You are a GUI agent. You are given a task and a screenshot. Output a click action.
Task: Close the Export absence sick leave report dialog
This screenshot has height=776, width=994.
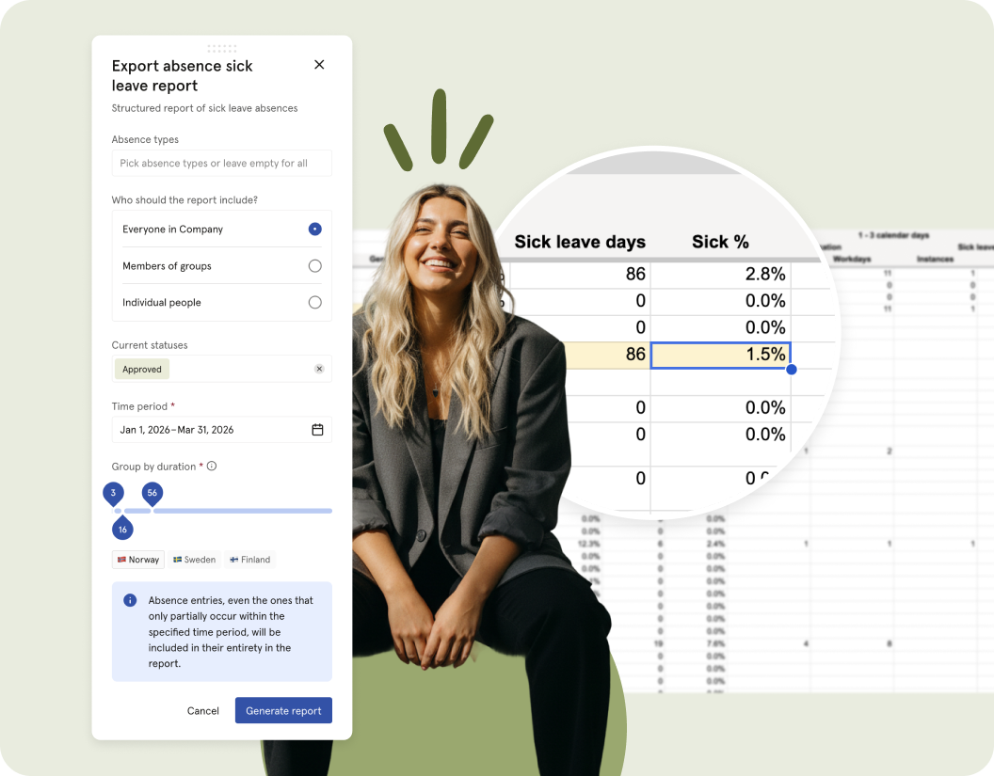coord(319,64)
